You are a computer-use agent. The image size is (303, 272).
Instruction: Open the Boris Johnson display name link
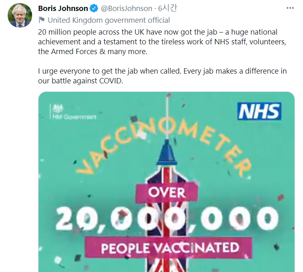(x=63, y=9)
